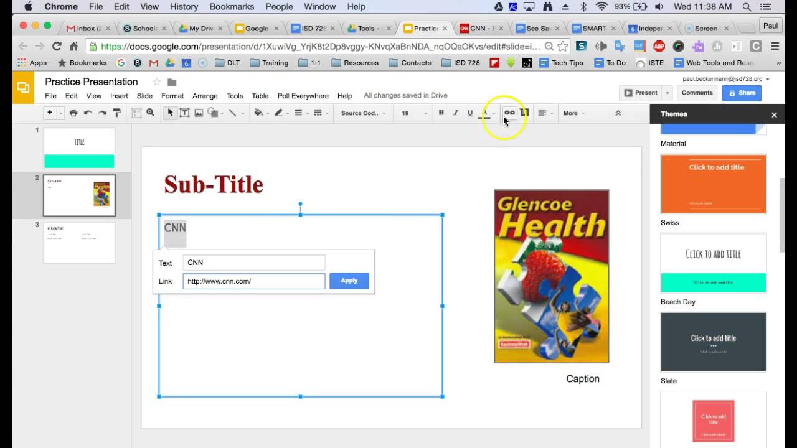
Task: Select the Paint format roller icon
Action: [116, 113]
